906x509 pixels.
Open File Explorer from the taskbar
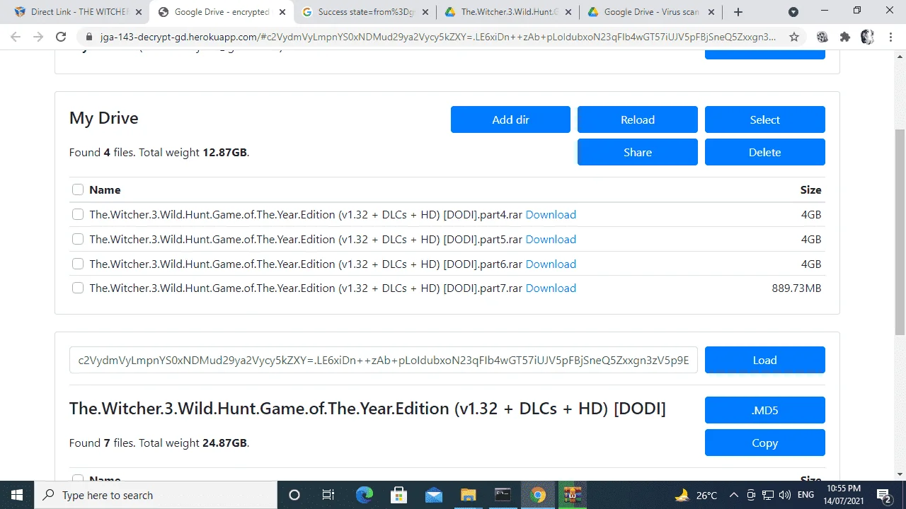(x=468, y=495)
